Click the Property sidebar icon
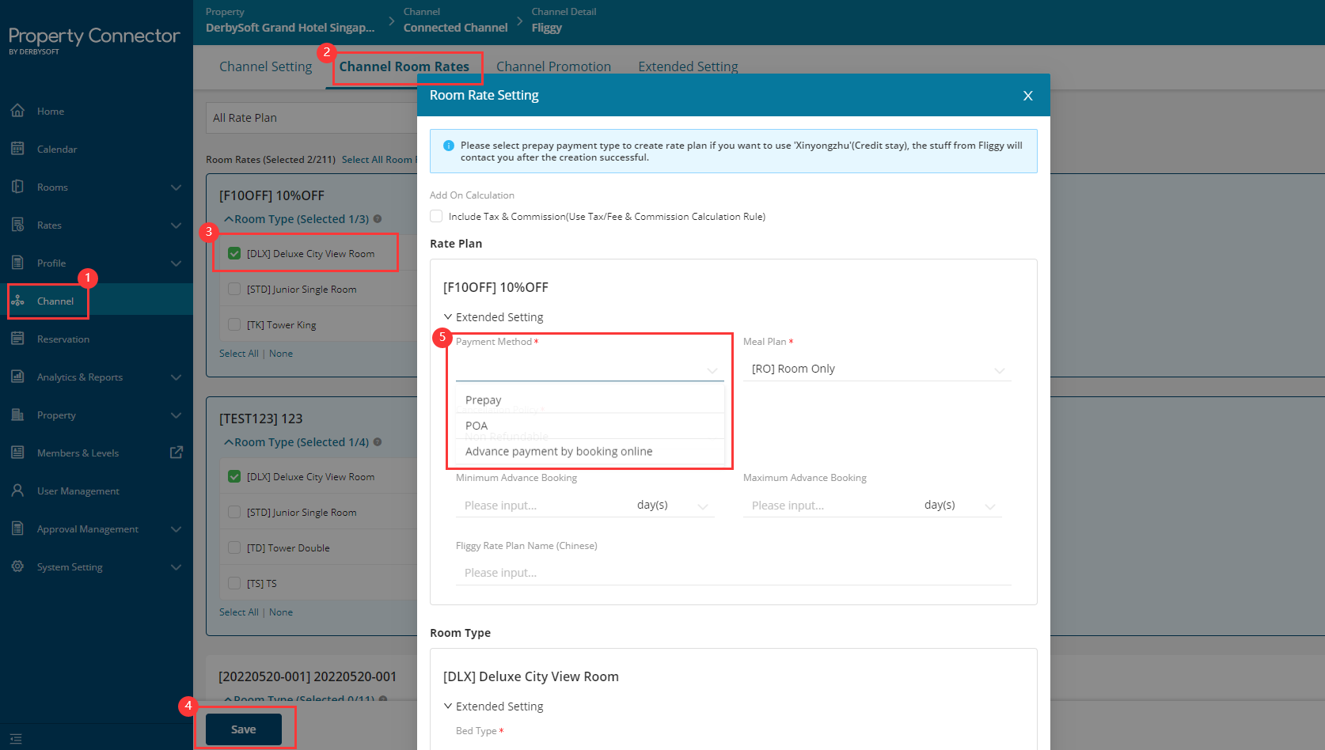Viewport: 1325px width, 750px height. coord(17,415)
